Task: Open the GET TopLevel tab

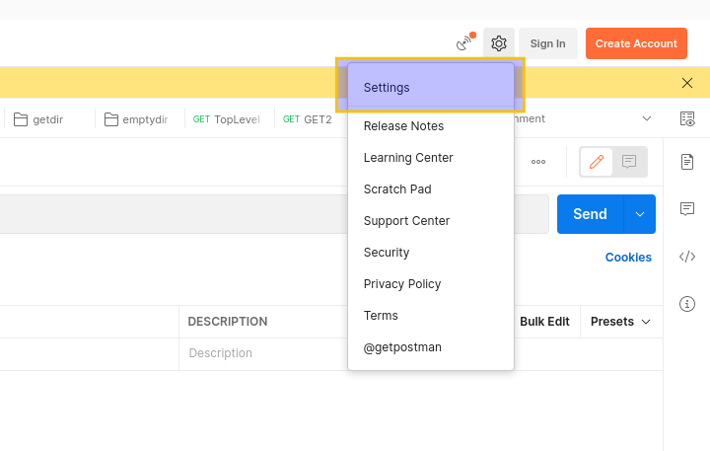Action: (x=229, y=119)
